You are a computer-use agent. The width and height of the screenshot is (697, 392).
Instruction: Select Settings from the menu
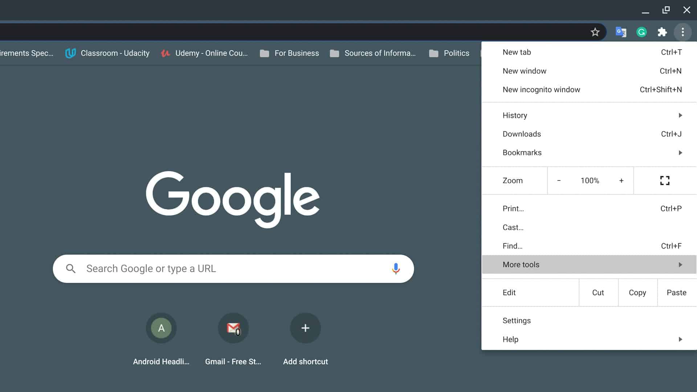517,320
